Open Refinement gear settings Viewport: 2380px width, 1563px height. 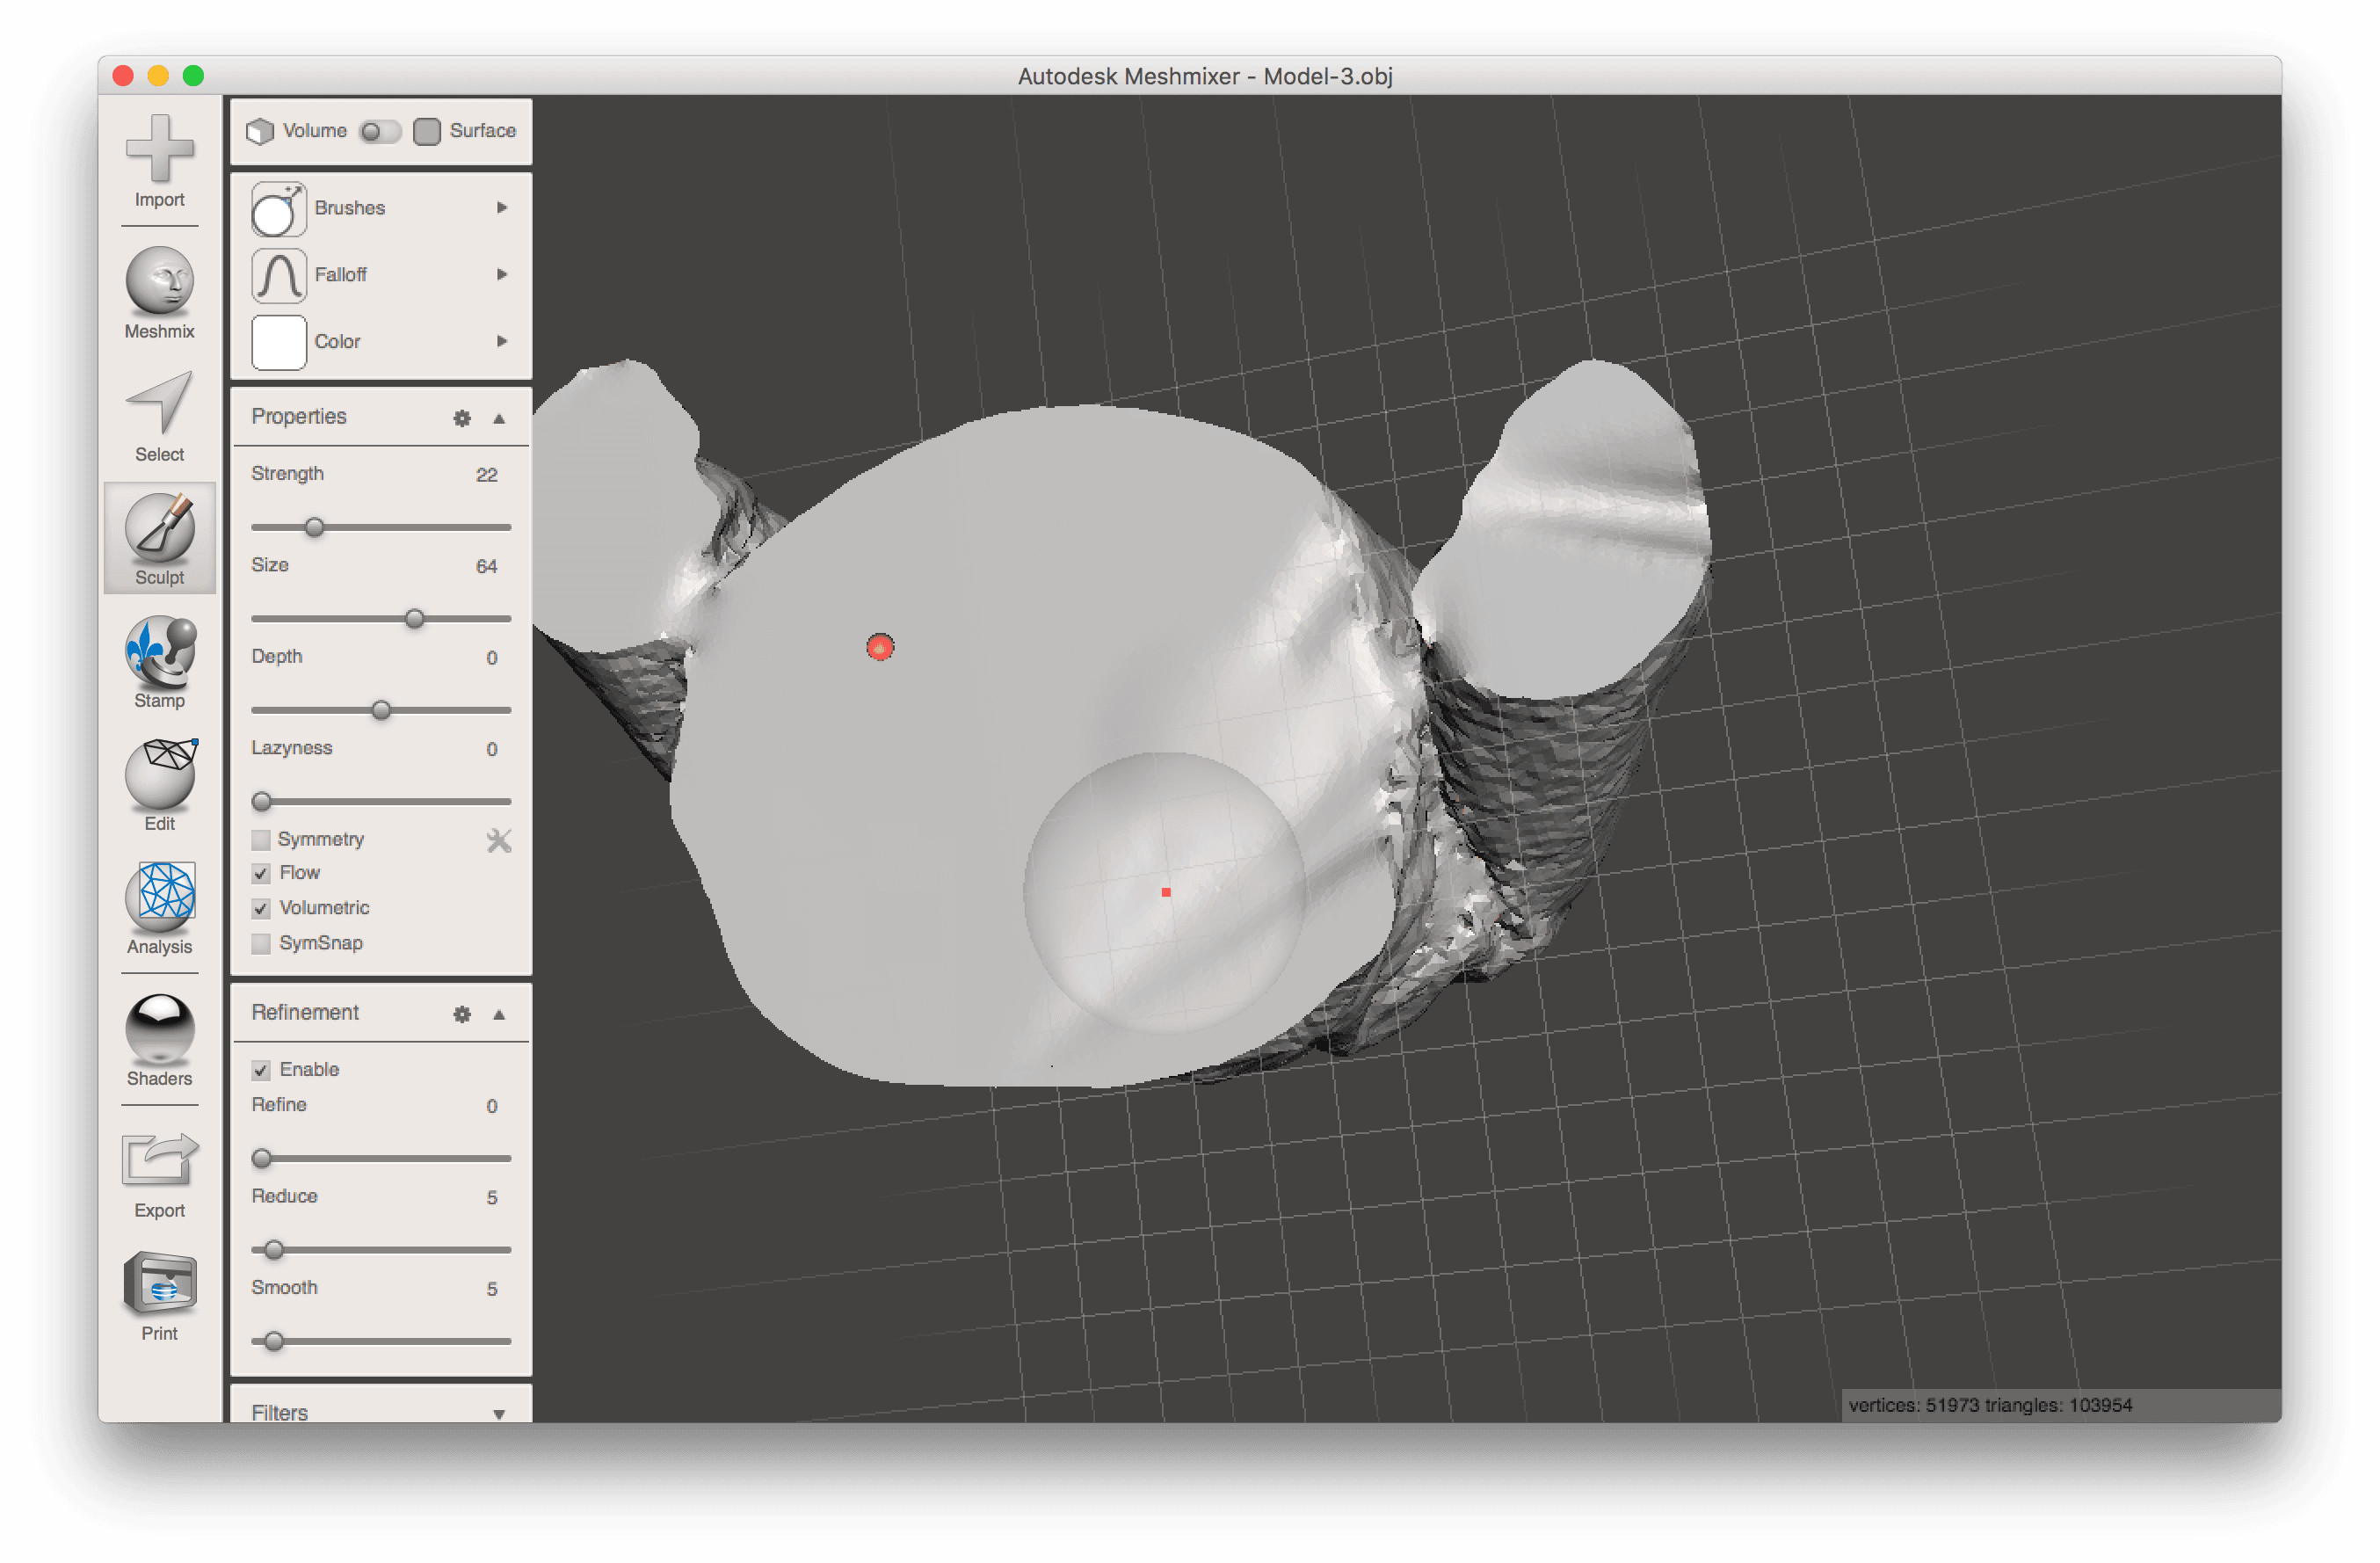[x=462, y=1015]
